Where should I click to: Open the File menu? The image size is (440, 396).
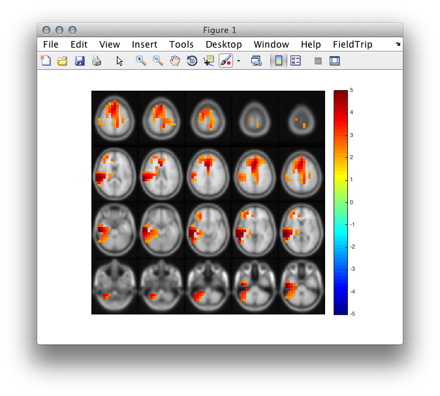[51, 44]
